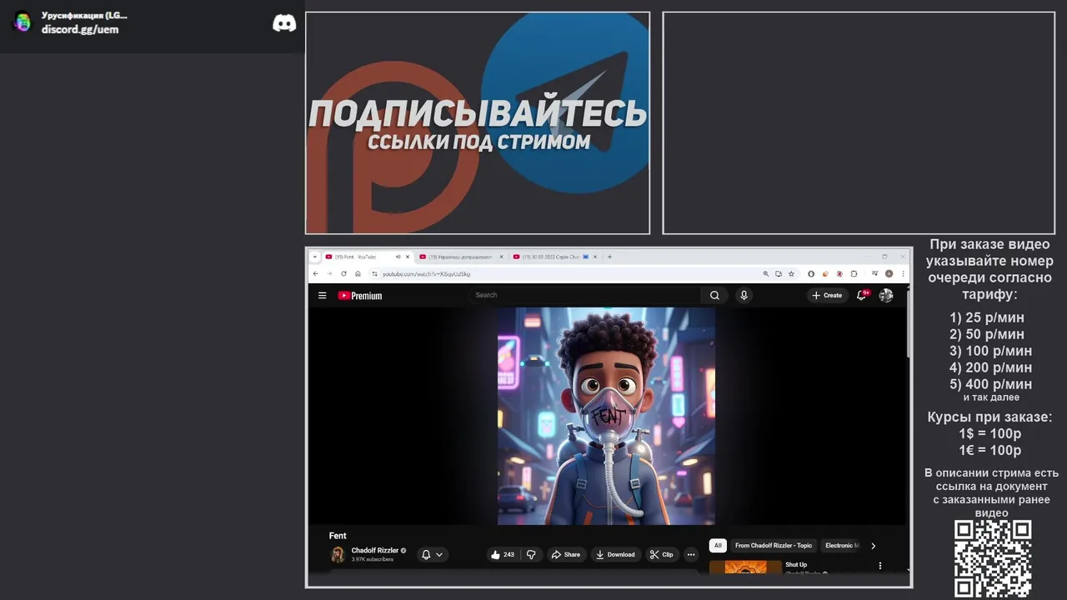Image resolution: width=1067 pixels, height=600 pixels.
Task: Mute the Fent tab via speaker icon
Action: [x=398, y=257]
